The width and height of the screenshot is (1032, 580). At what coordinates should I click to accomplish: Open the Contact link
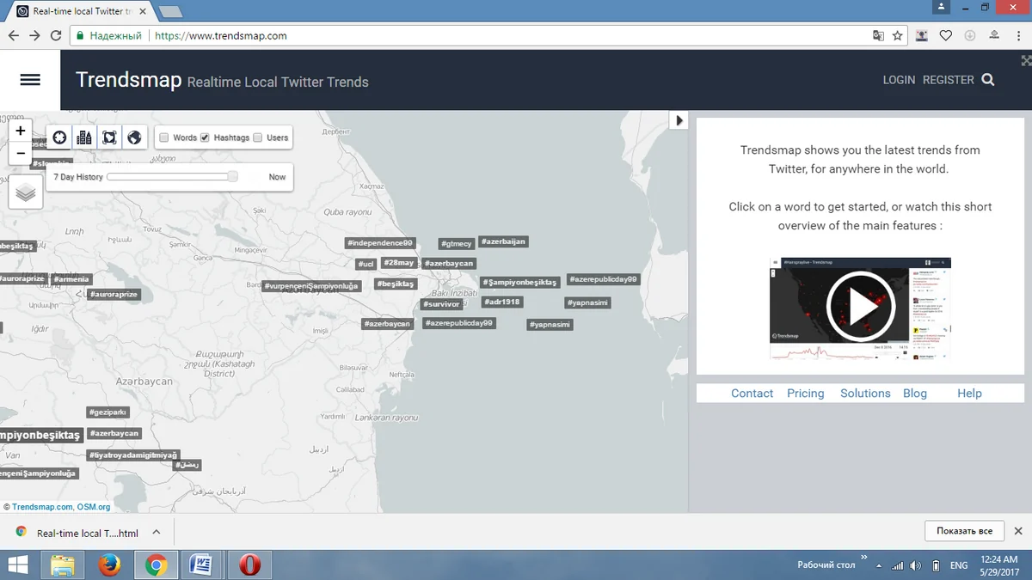coord(752,394)
